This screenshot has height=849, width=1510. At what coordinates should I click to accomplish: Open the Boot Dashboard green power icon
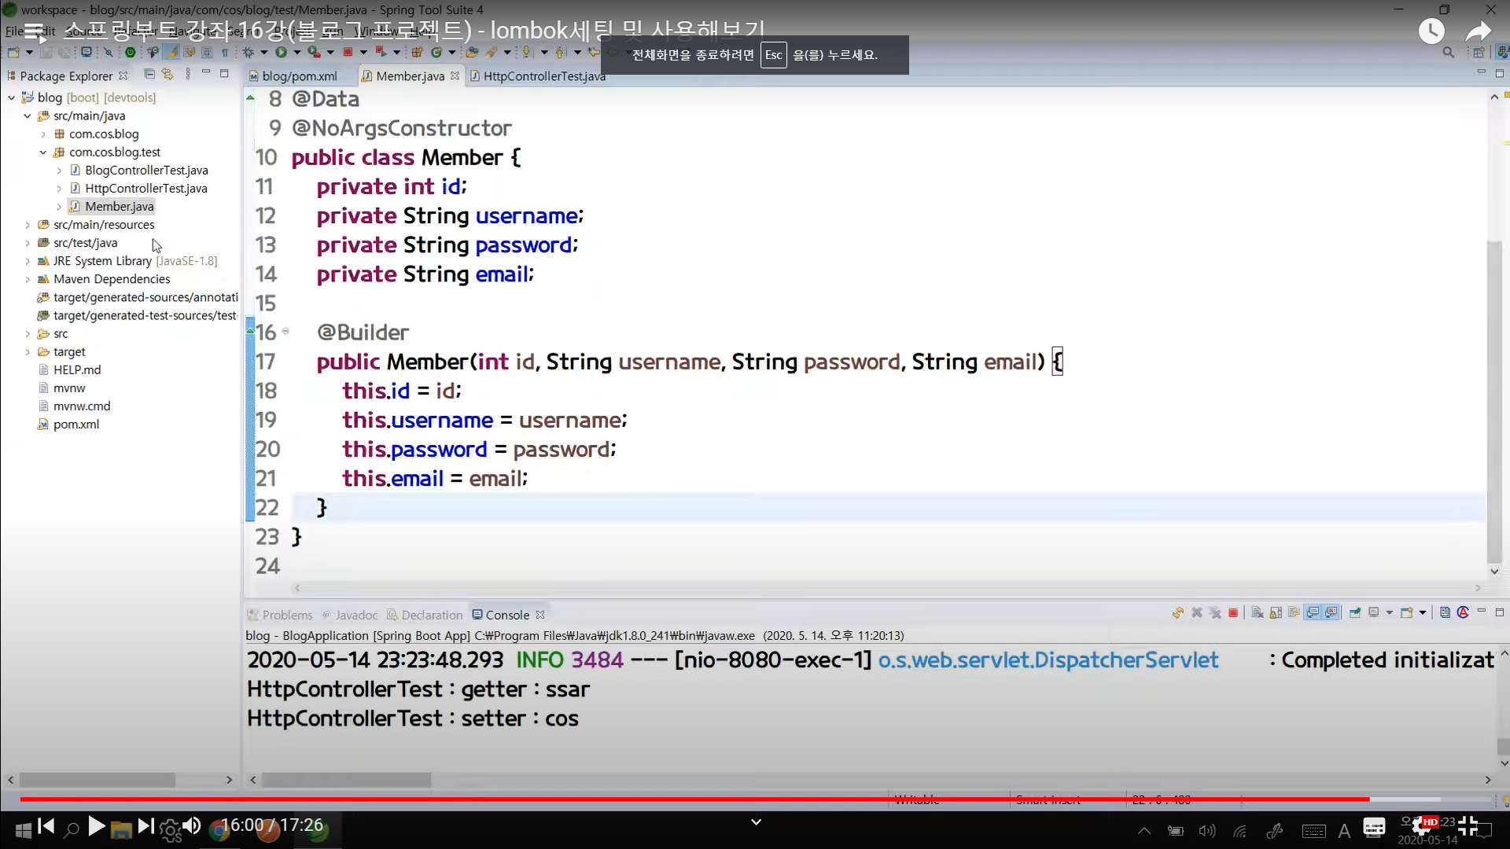131,53
